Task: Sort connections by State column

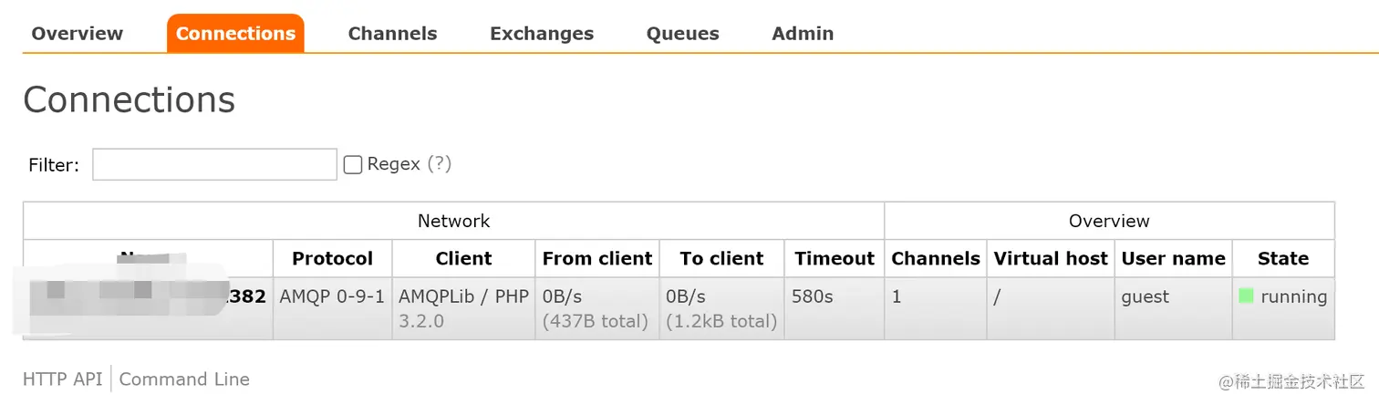Action: click(x=1283, y=259)
